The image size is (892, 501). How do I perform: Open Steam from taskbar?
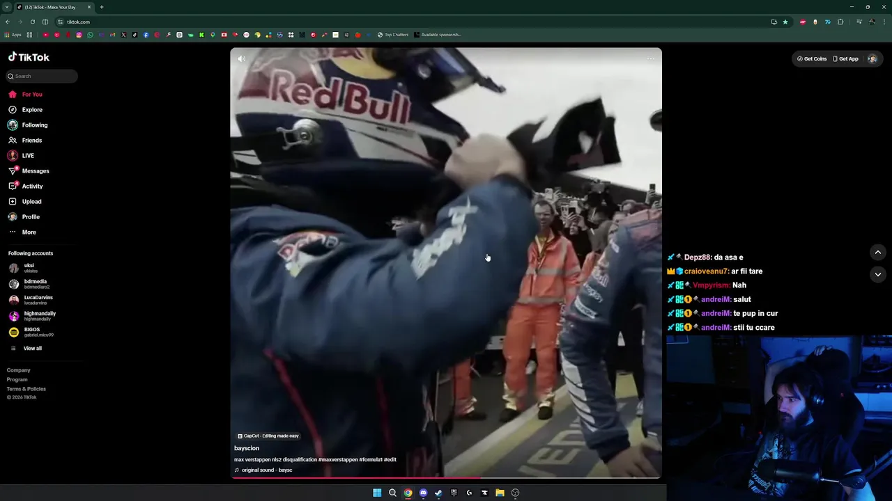[438, 493]
